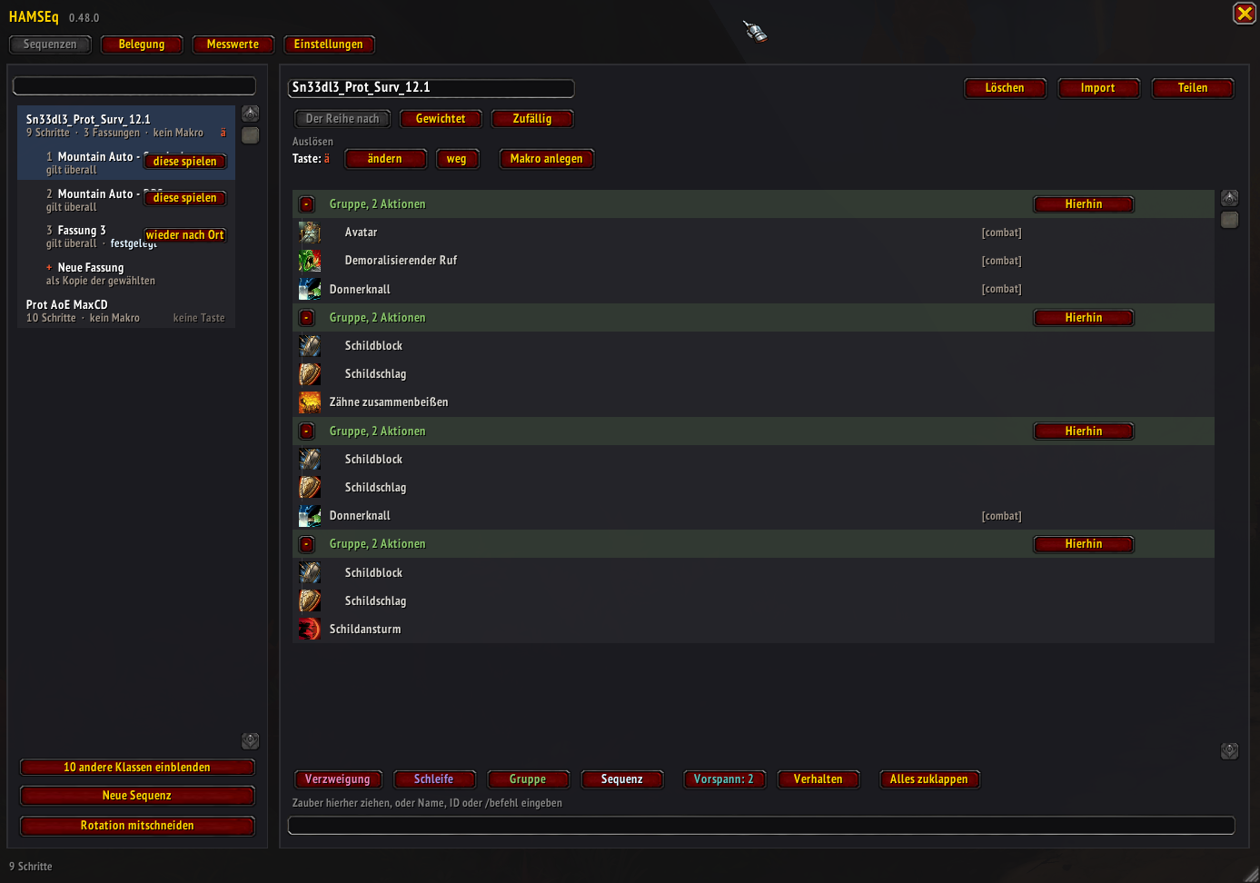Switch playback mode to Zufällig
The height and width of the screenshot is (883, 1260).
[532, 119]
